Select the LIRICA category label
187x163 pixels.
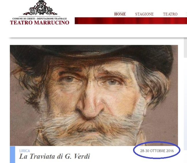(25, 151)
